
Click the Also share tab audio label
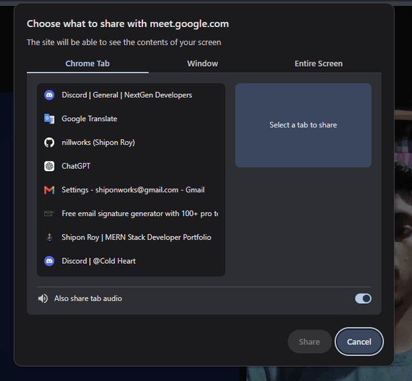(88, 299)
